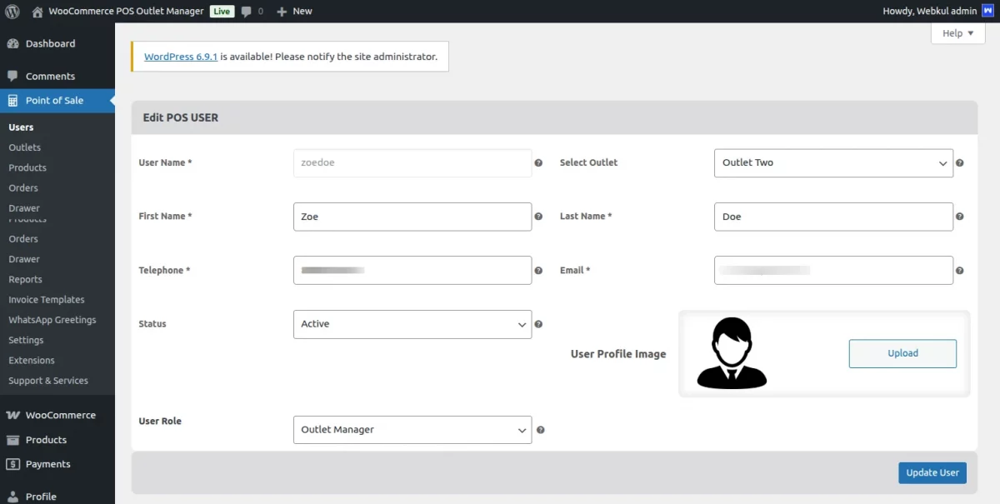1000x504 pixels.
Task: Click the help icon next to Last Name
Action: (x=959, y=217)
